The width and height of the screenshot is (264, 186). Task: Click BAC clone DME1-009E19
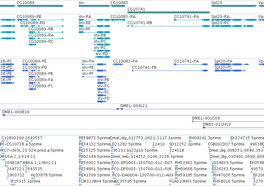click(133, 115)
